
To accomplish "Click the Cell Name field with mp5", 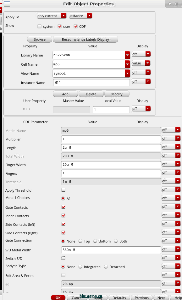I will (x=89, y=64).
